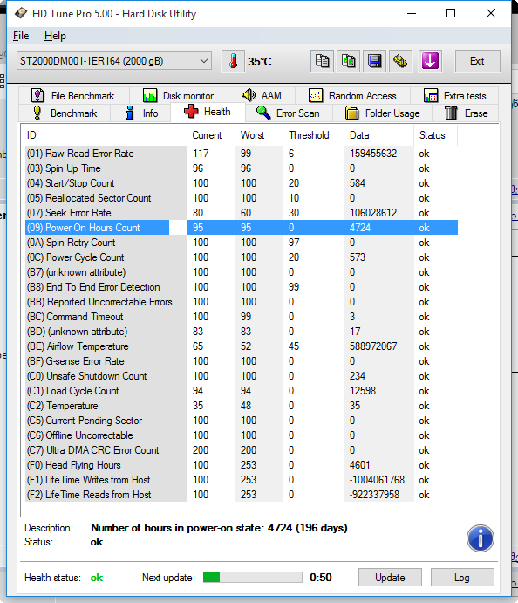Go to the Random Access tab
The width and height of the screenshot is (518, 603).
(353, 95)
